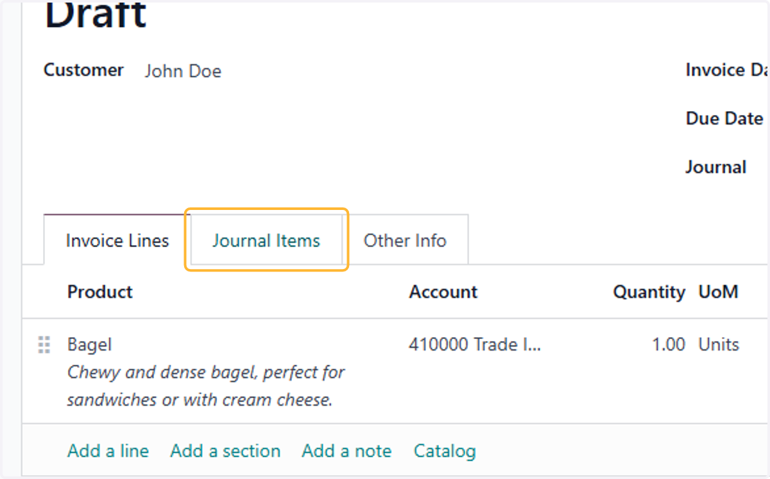Viewport: 770px width, 479px height.
Task: Click the Quantity column header
Action: click(x=649, y=292)
